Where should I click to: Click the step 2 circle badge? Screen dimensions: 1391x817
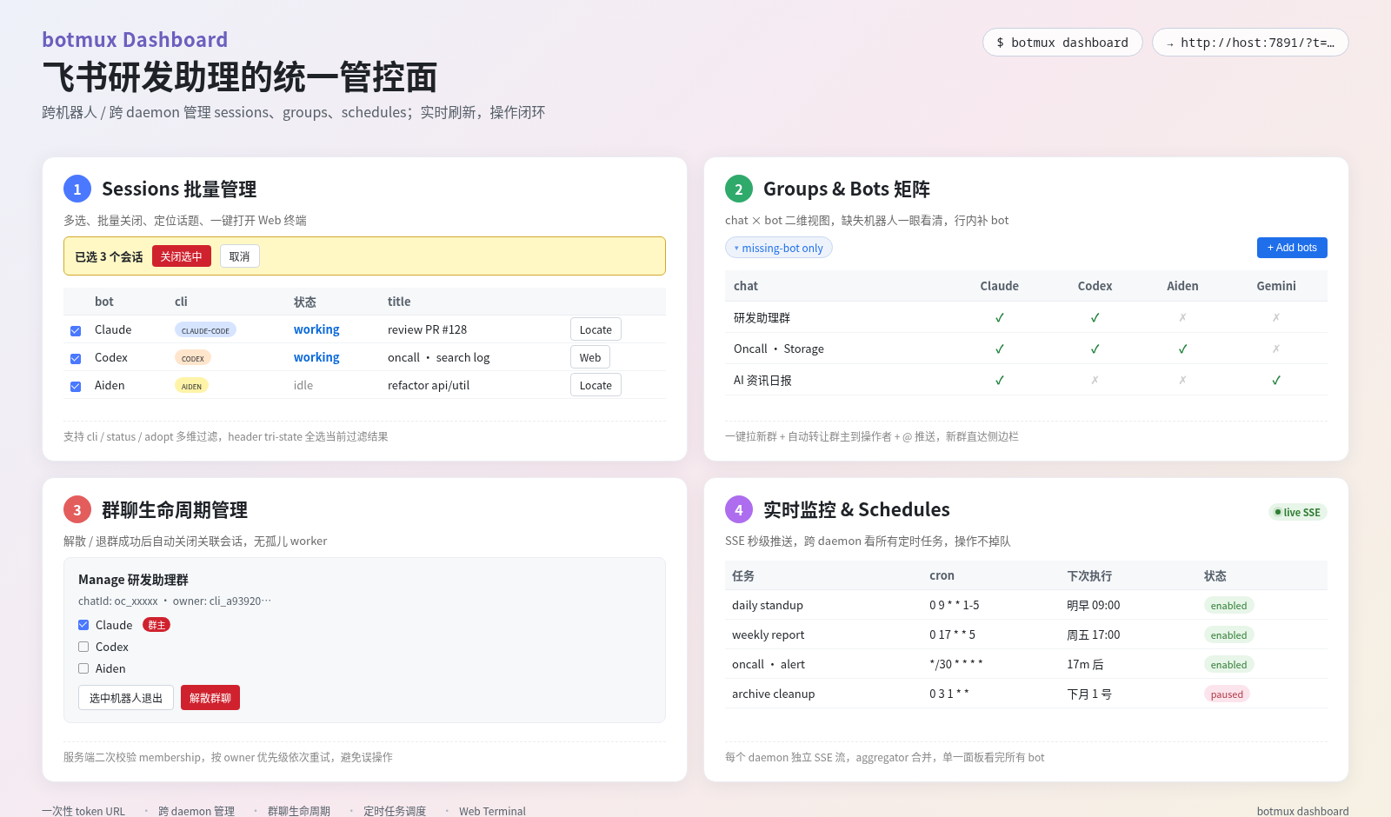point(739,189)
